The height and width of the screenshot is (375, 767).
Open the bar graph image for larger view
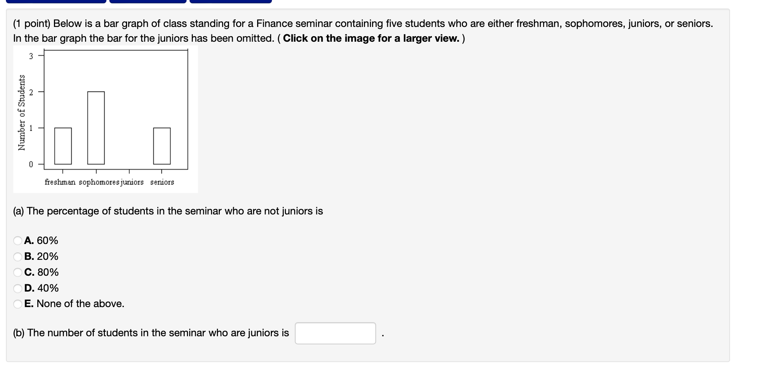tap(106, 119)
